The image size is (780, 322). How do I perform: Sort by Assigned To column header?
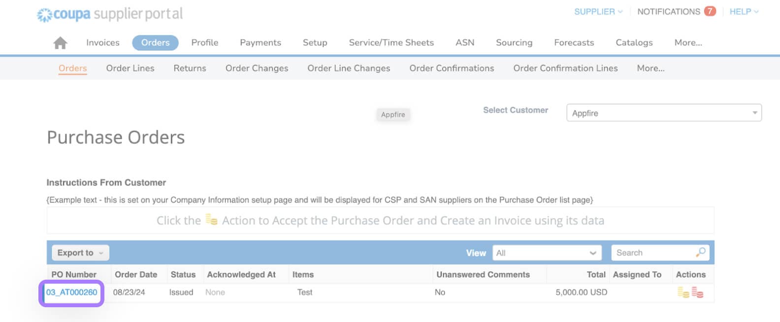pos(637,275)
